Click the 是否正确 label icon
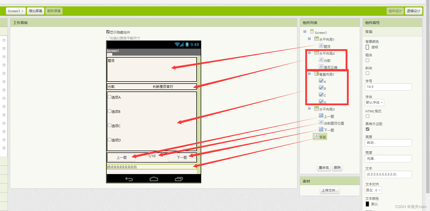430x211 pixels. pyautogui.click(x=321, y=67)
